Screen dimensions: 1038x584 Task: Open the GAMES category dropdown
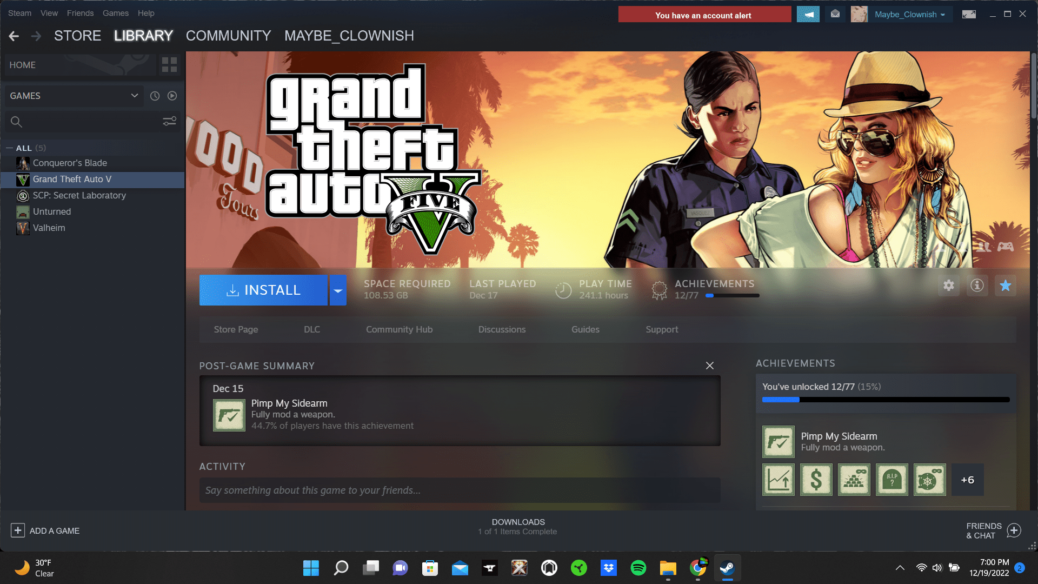click(x=134, y=96)
